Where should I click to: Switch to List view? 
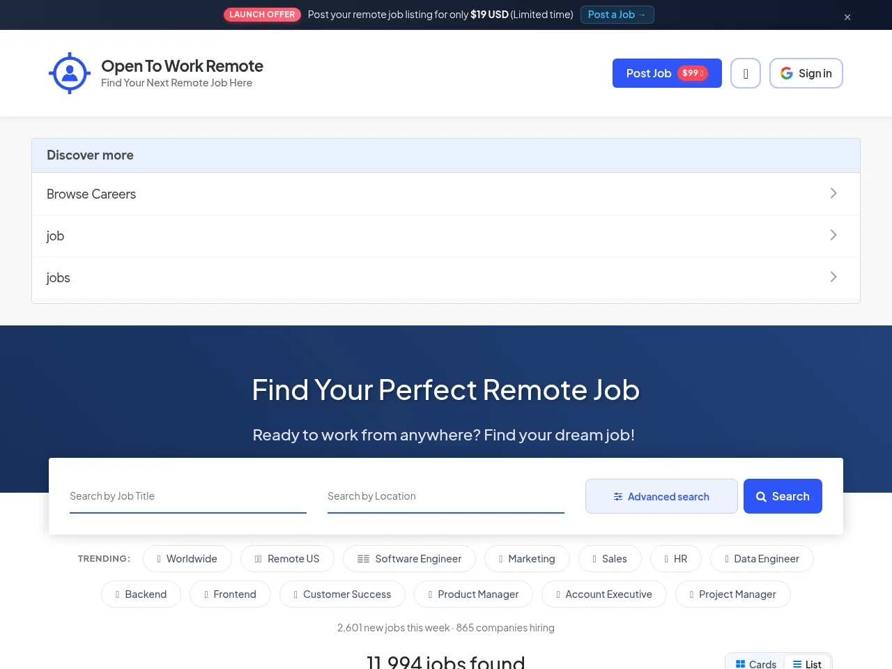(x=807, y=664)
